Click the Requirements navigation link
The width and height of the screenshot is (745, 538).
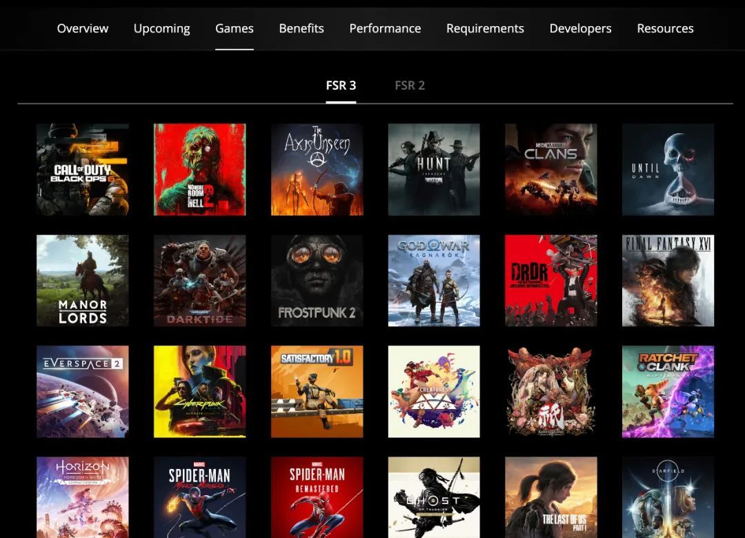click(485, 28)
